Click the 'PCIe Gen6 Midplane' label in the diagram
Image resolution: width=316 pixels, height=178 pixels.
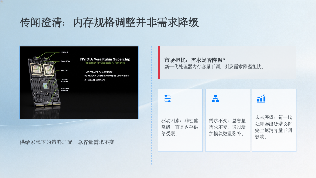(x=65, y=90)
